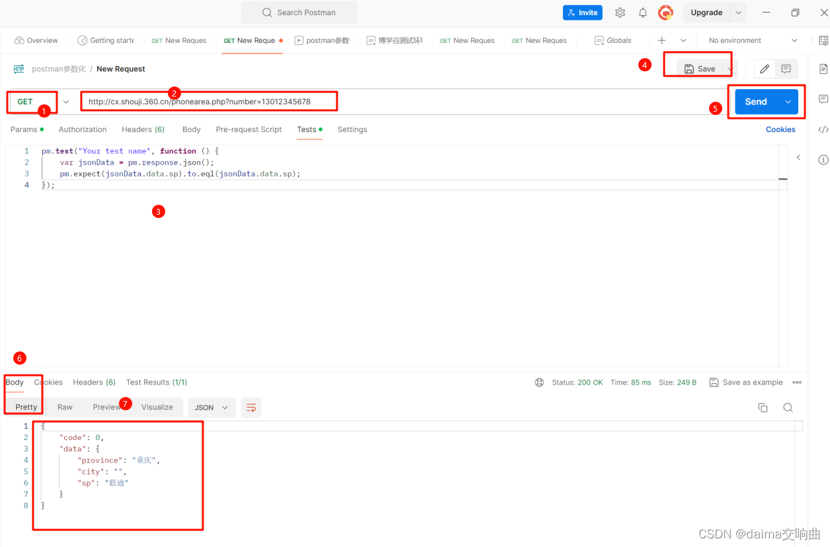This screenshot has width=830, height=547.
Task: Open the settings gear icon
Action: pyautogui.click(x=620, y=13)
